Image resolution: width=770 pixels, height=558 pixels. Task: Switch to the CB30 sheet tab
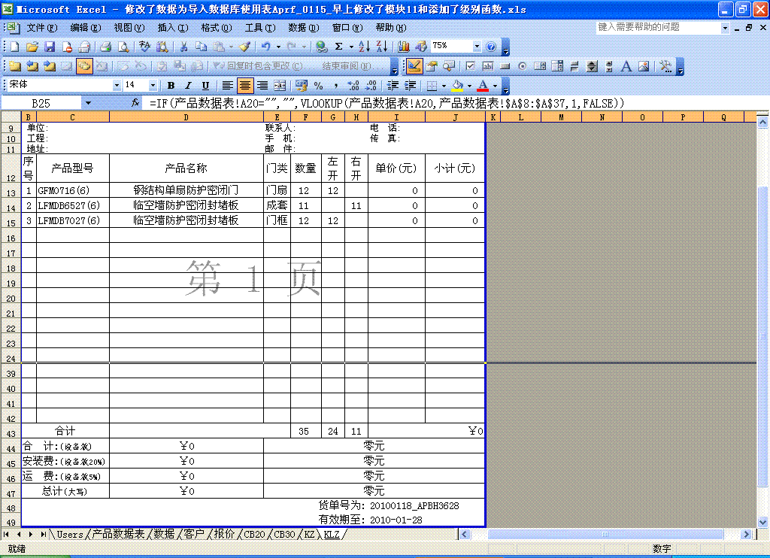284,534
